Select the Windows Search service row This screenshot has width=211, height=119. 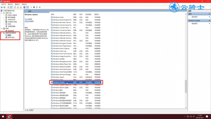pyautogui.click(x=76, y=77)
